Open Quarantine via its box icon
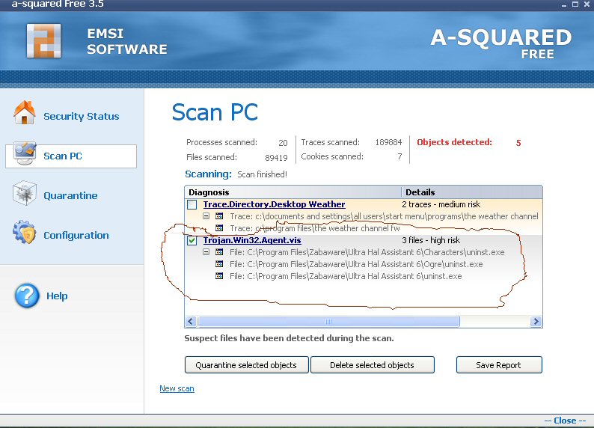This screenshot has height=428, width=594. [24, 195]
